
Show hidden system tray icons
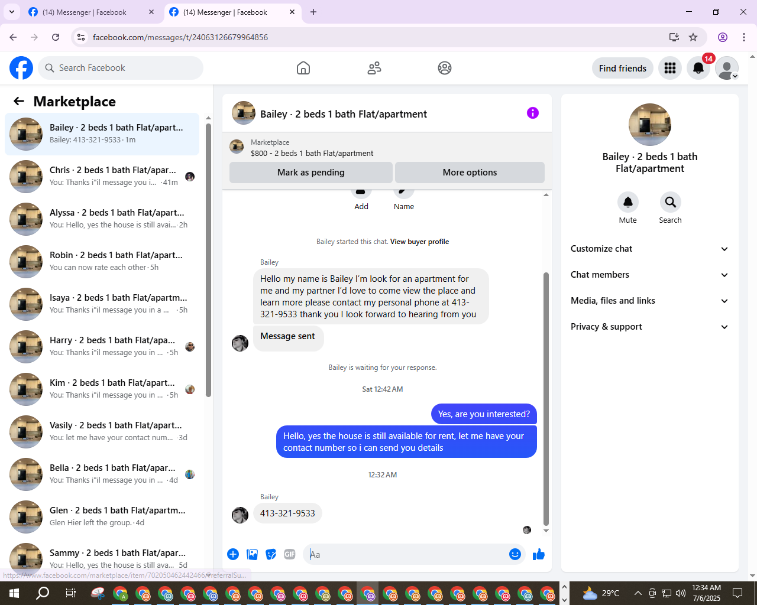pos(638,593)
